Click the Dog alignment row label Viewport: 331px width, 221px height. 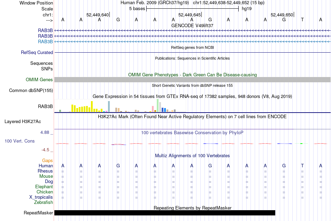pyautogui.click(x=49, y=182)
